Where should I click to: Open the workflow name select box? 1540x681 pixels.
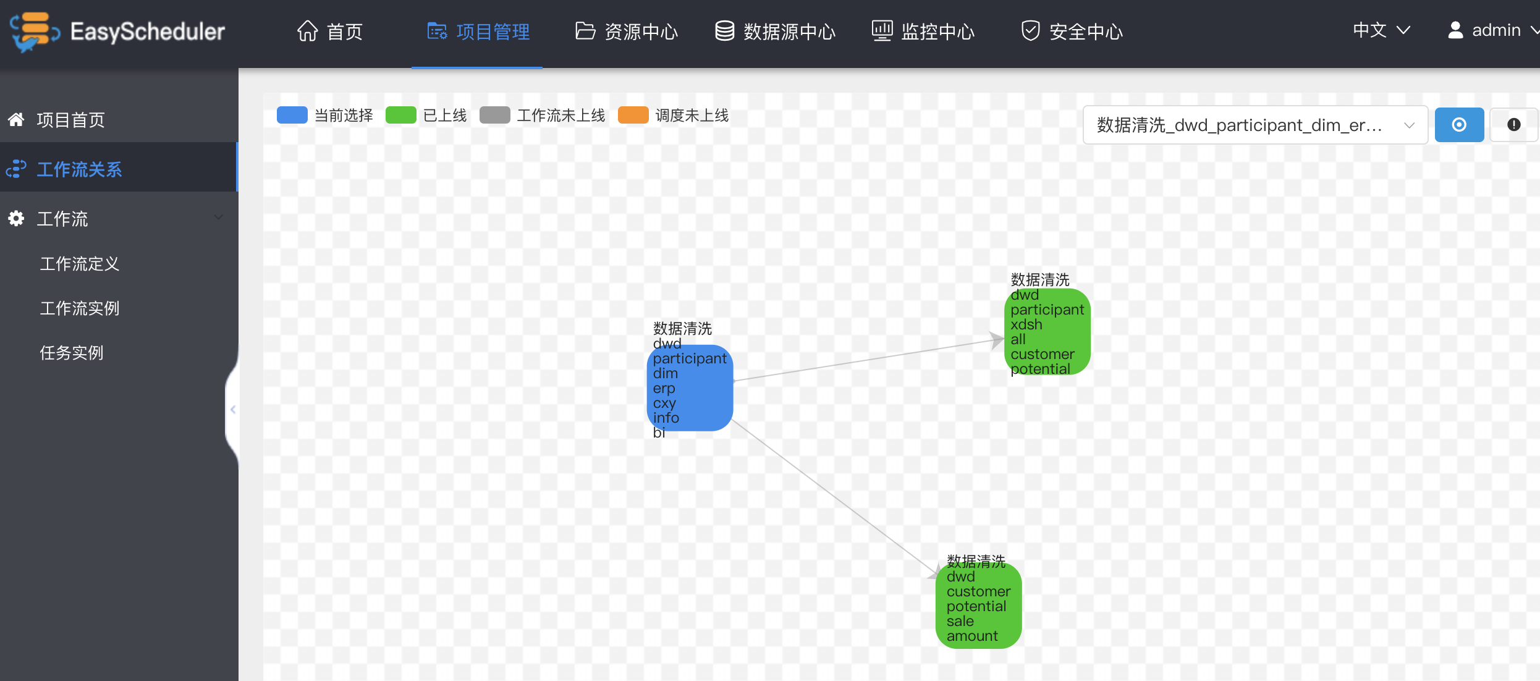pos(1255,125)
